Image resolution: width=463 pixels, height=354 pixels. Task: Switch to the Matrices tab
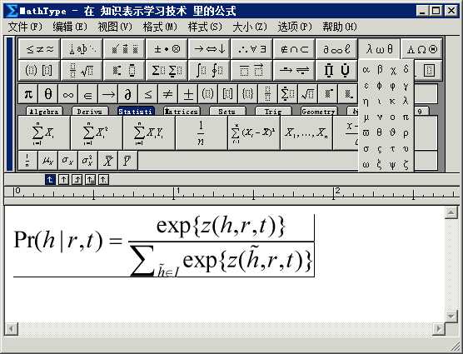(x=182, y=112)
